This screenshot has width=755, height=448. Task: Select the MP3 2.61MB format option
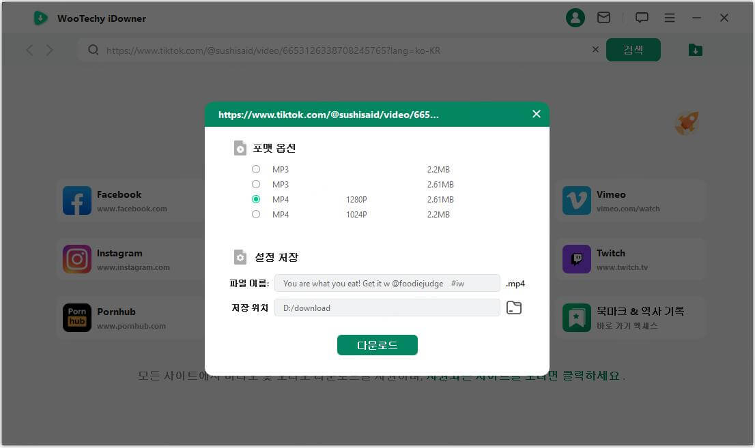coord(256,184)
